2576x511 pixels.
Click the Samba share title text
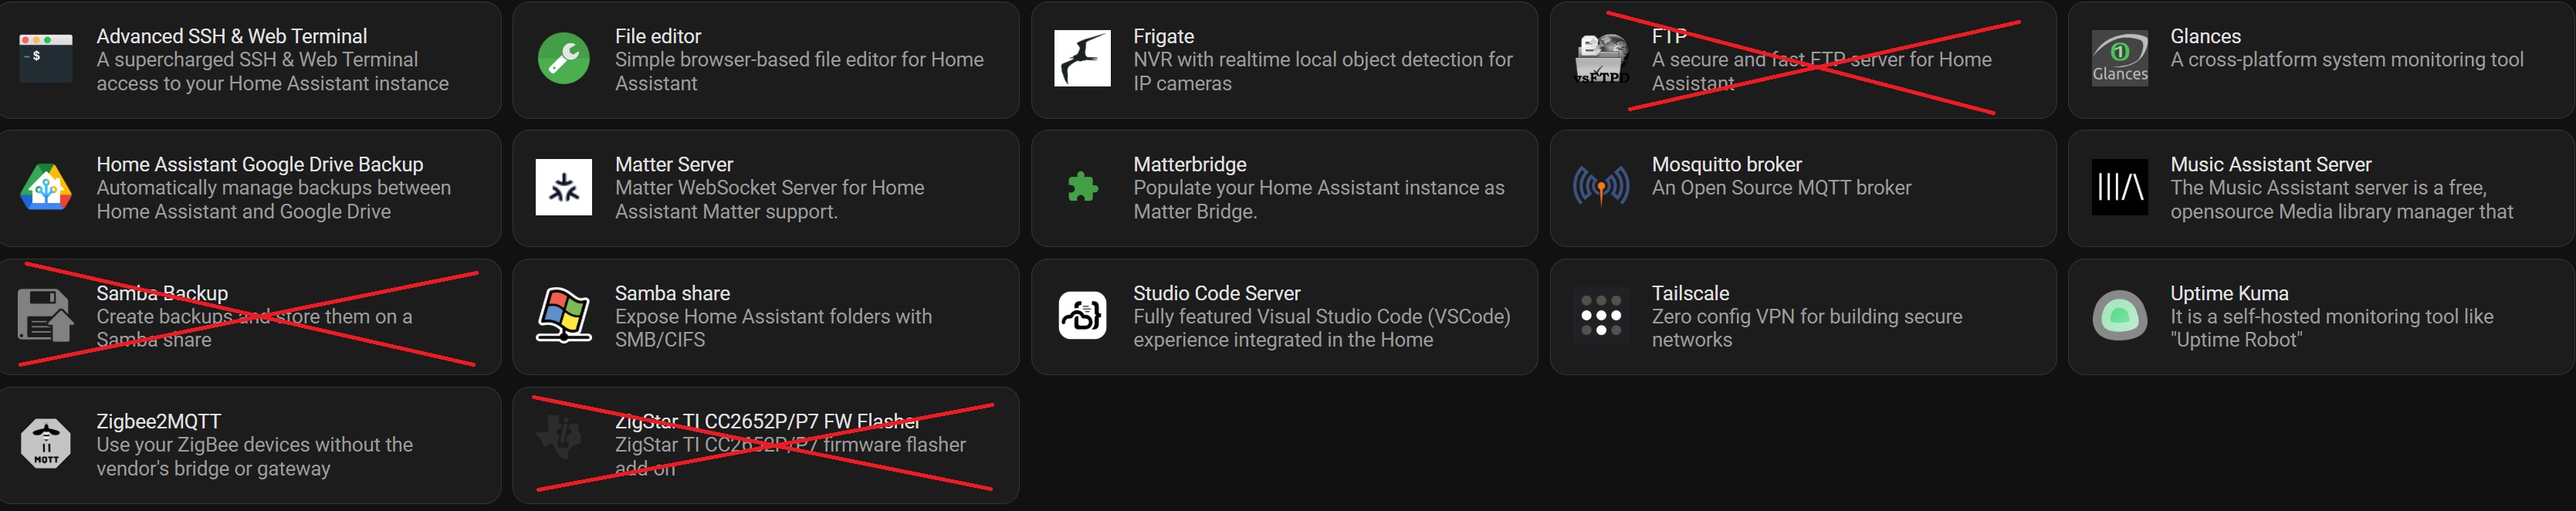[672, 293]
